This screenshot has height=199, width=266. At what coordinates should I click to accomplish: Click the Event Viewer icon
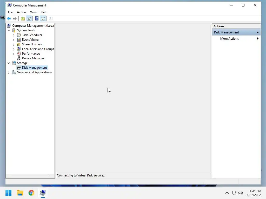click(19, 40)
